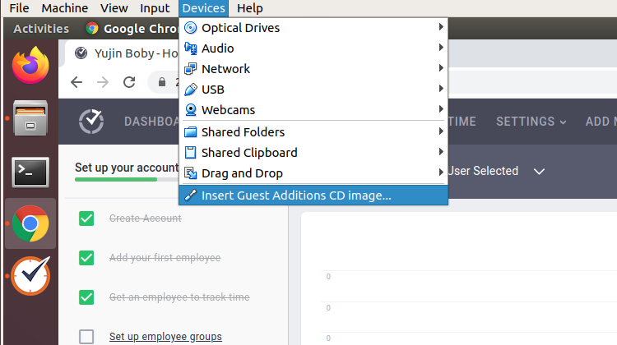Reload the page in Chrome
Screen dimensions: 617x345
[129, 82]
